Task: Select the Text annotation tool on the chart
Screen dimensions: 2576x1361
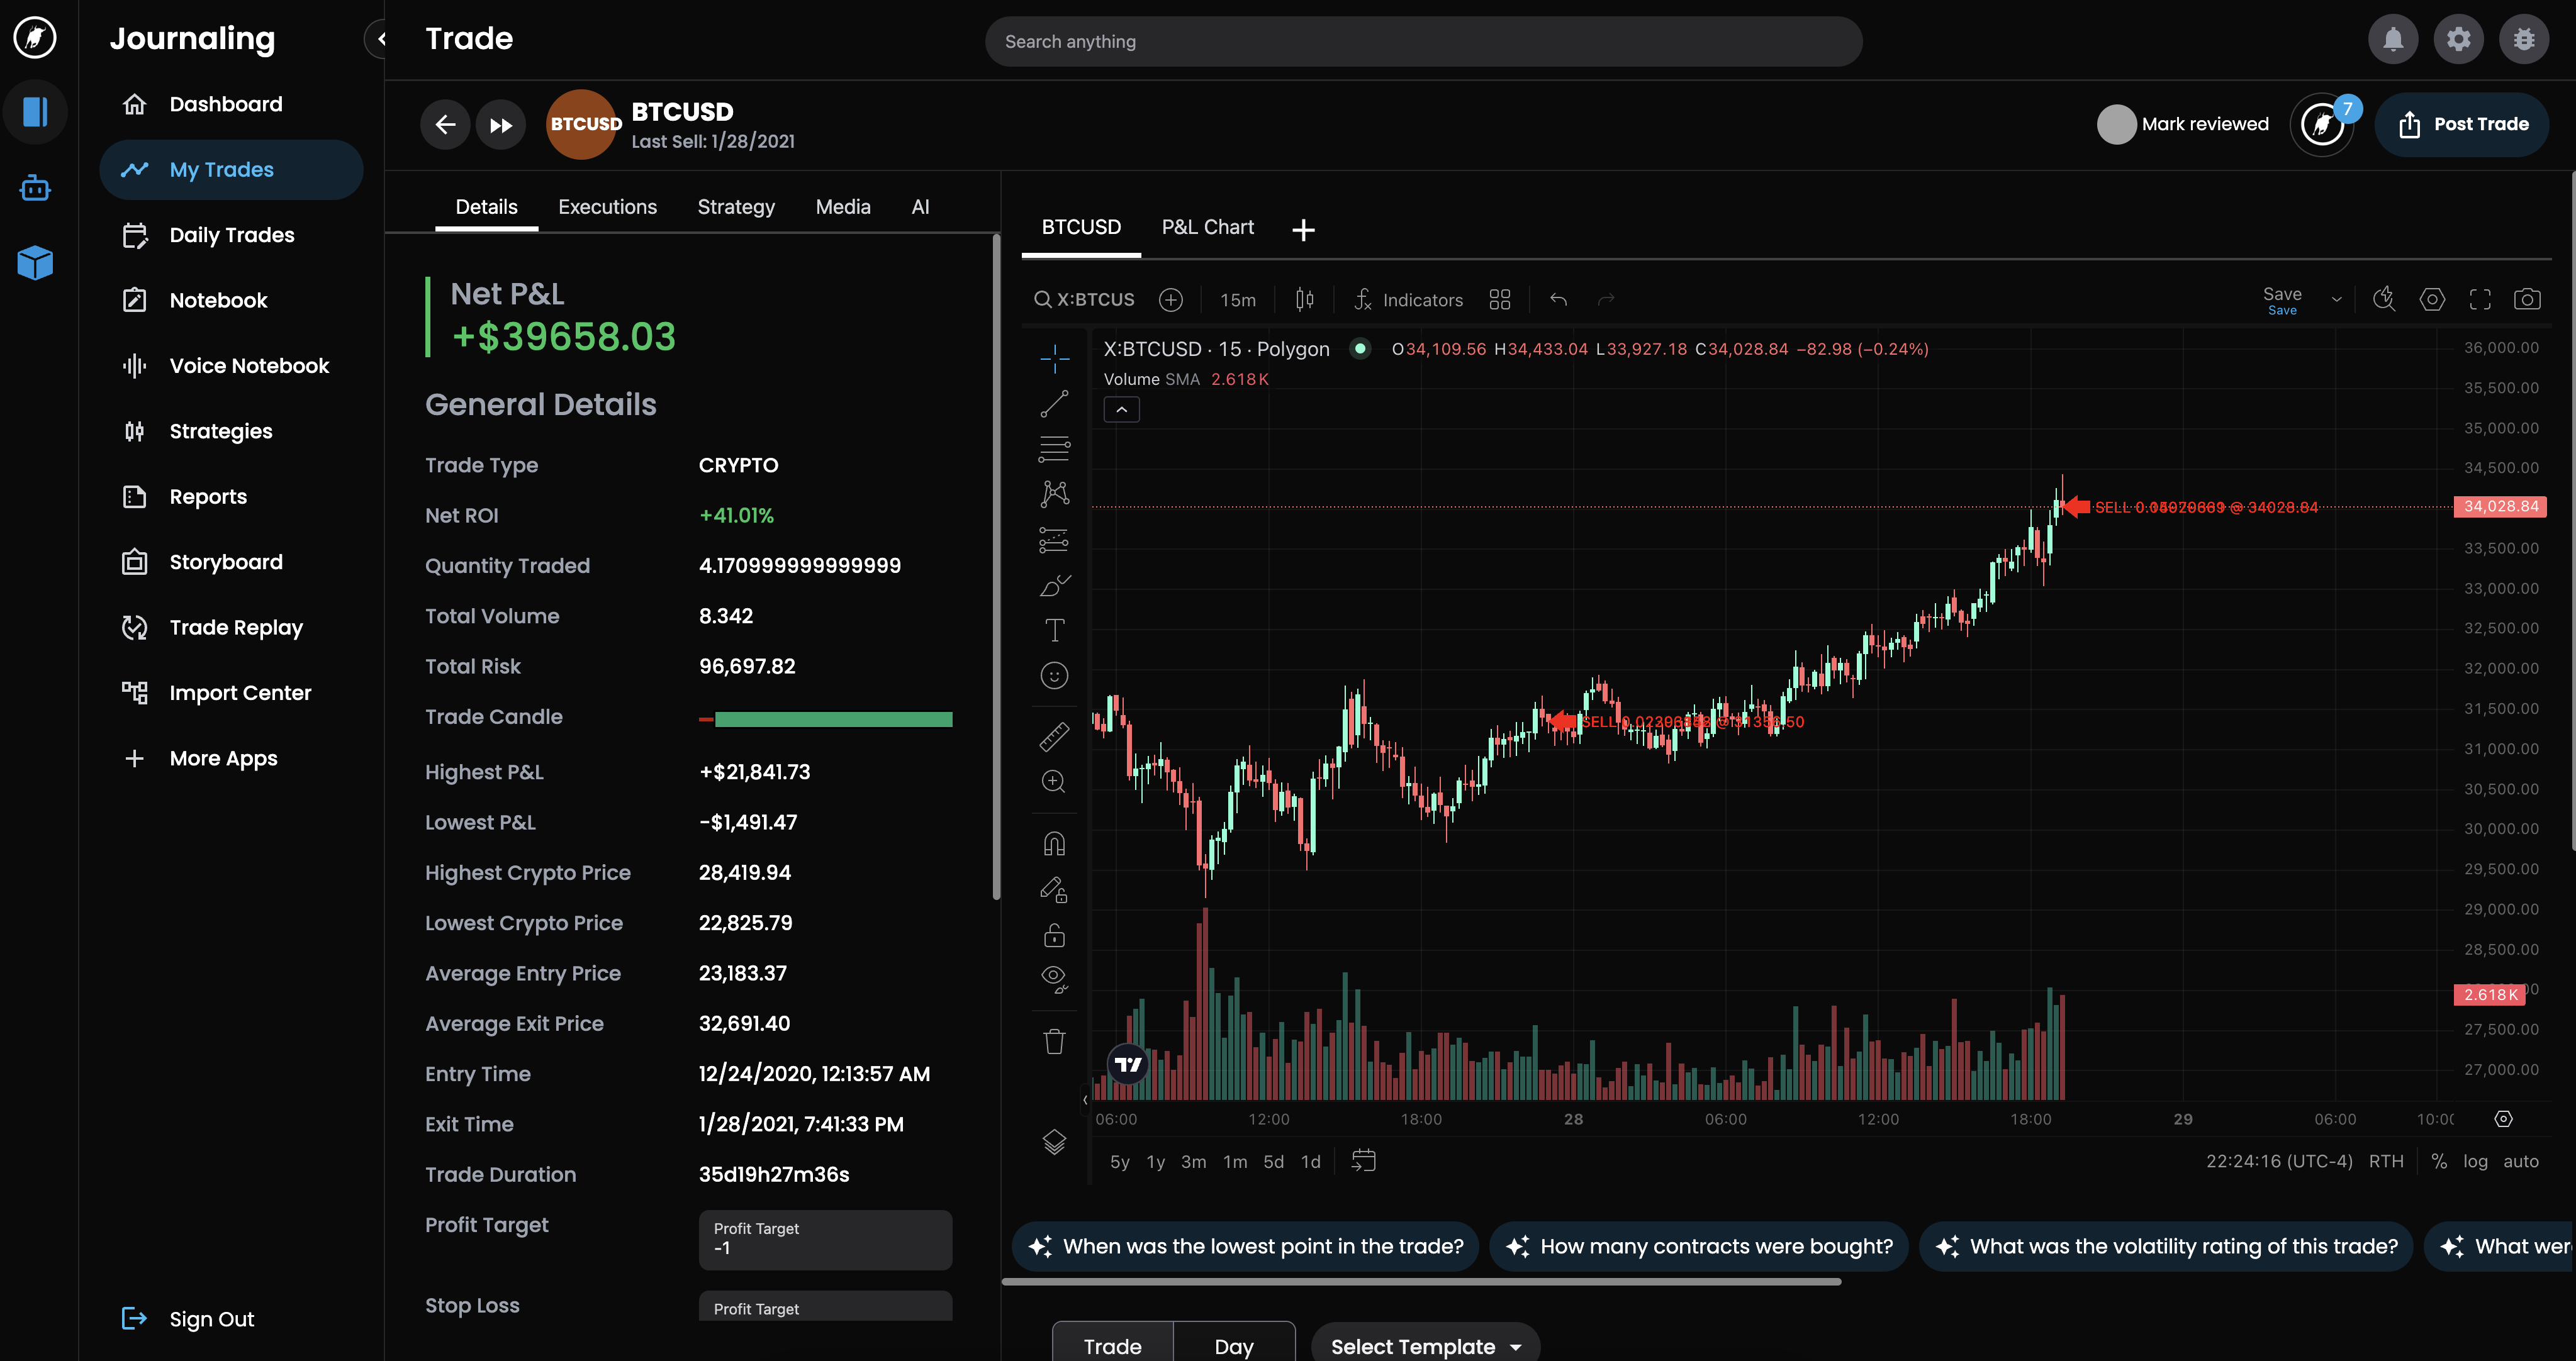Action: click(x=1054, y=630)
